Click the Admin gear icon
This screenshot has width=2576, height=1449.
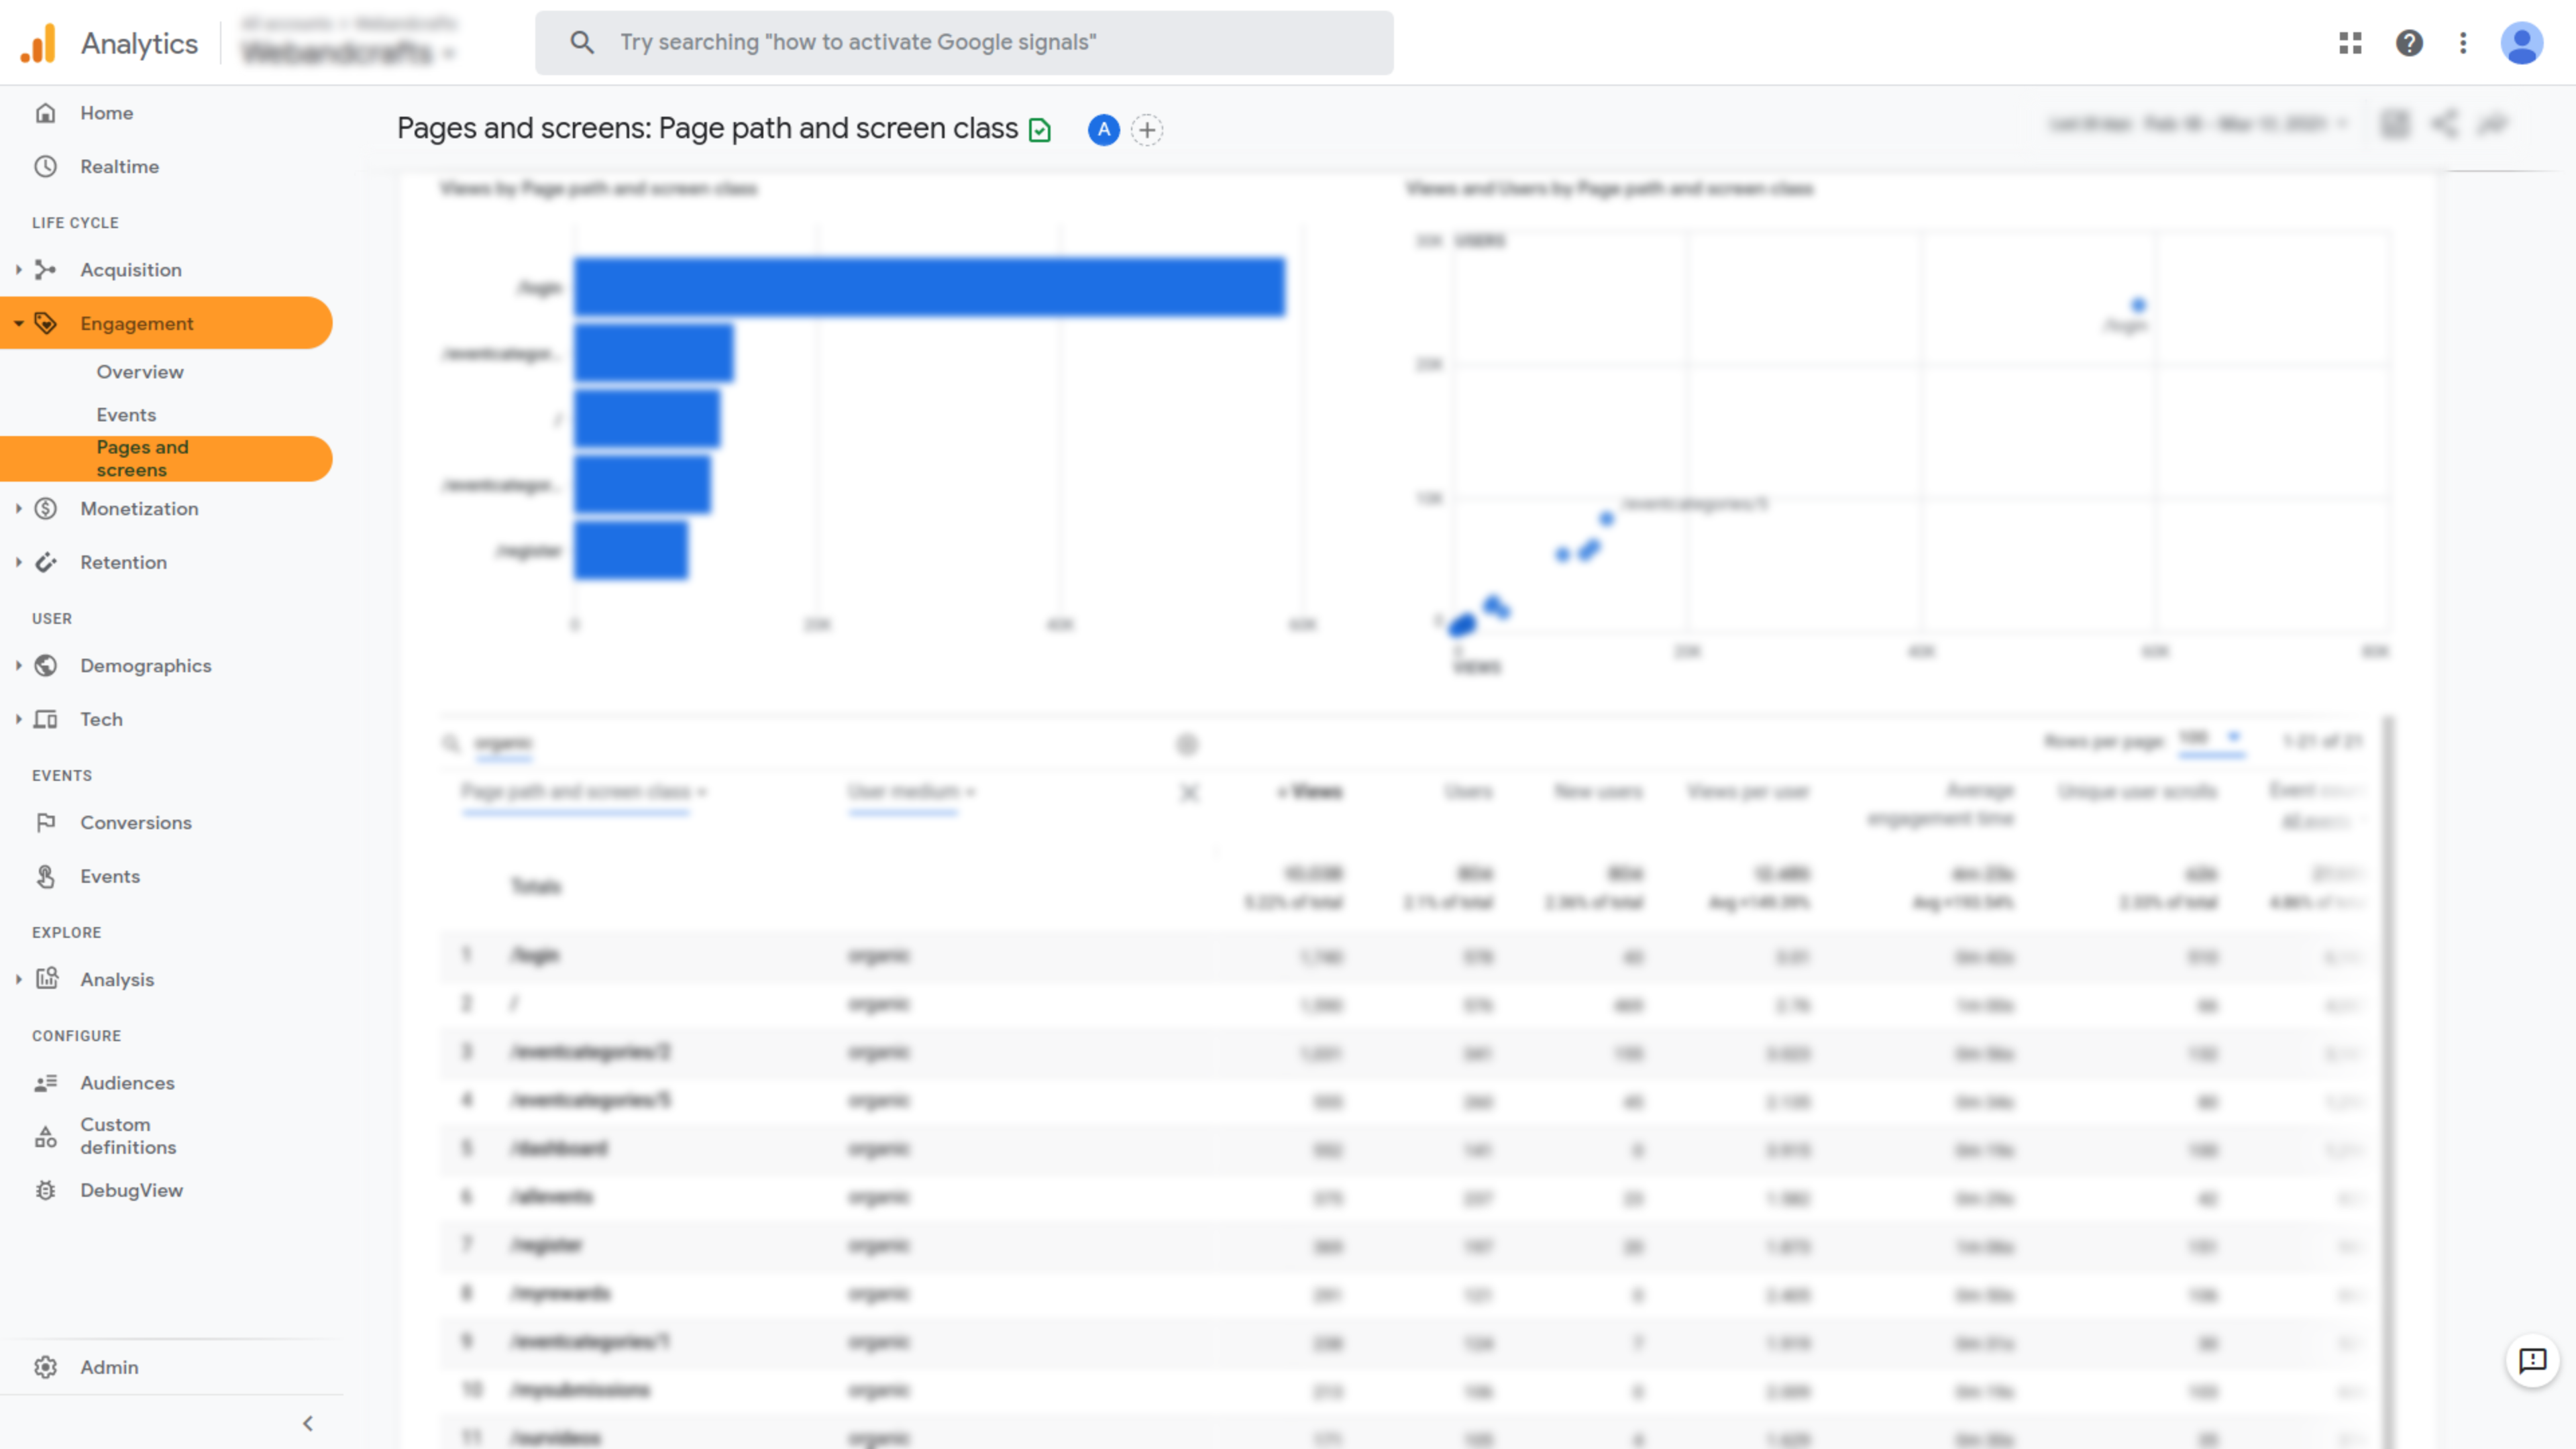[x=45, y=1367]
